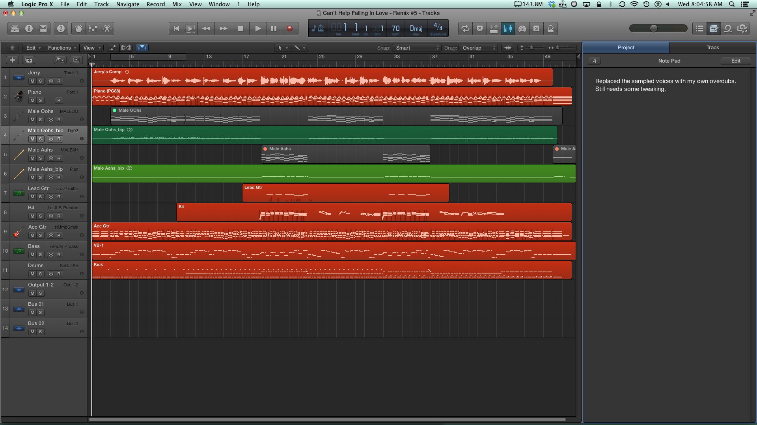This screenshot has height=425, width=757.
Task: Open List Editors panel
Action: (699, 28)
